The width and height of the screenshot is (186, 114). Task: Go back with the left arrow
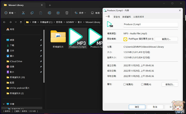coord(5,22)
